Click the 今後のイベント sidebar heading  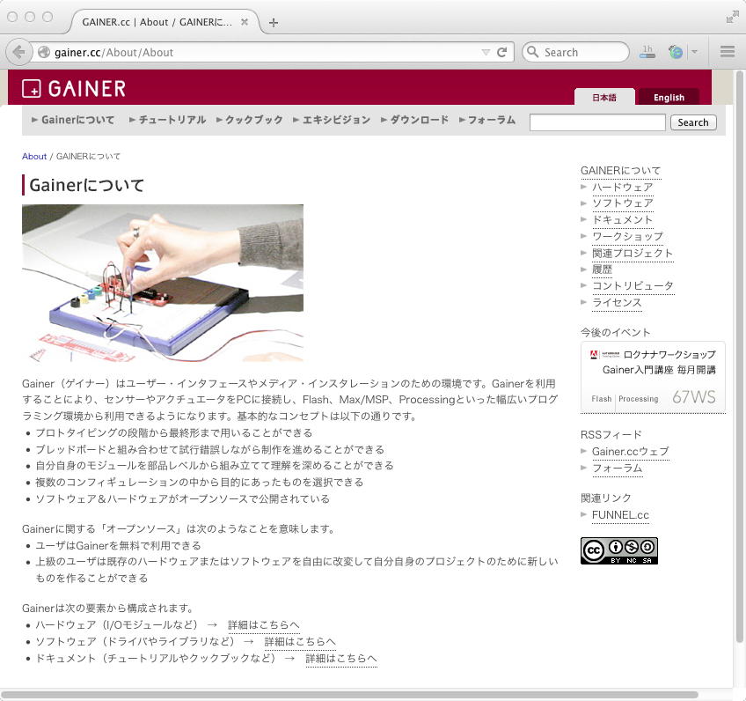[615, 332]
